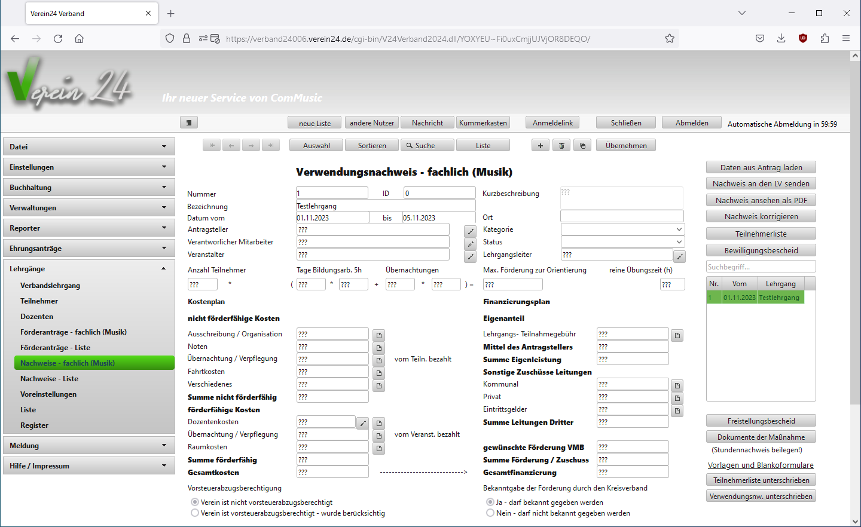This screenshot has width=861, height=527.
Task: Open the Bewilligungsbescheid button
Action: coord(761,250)
